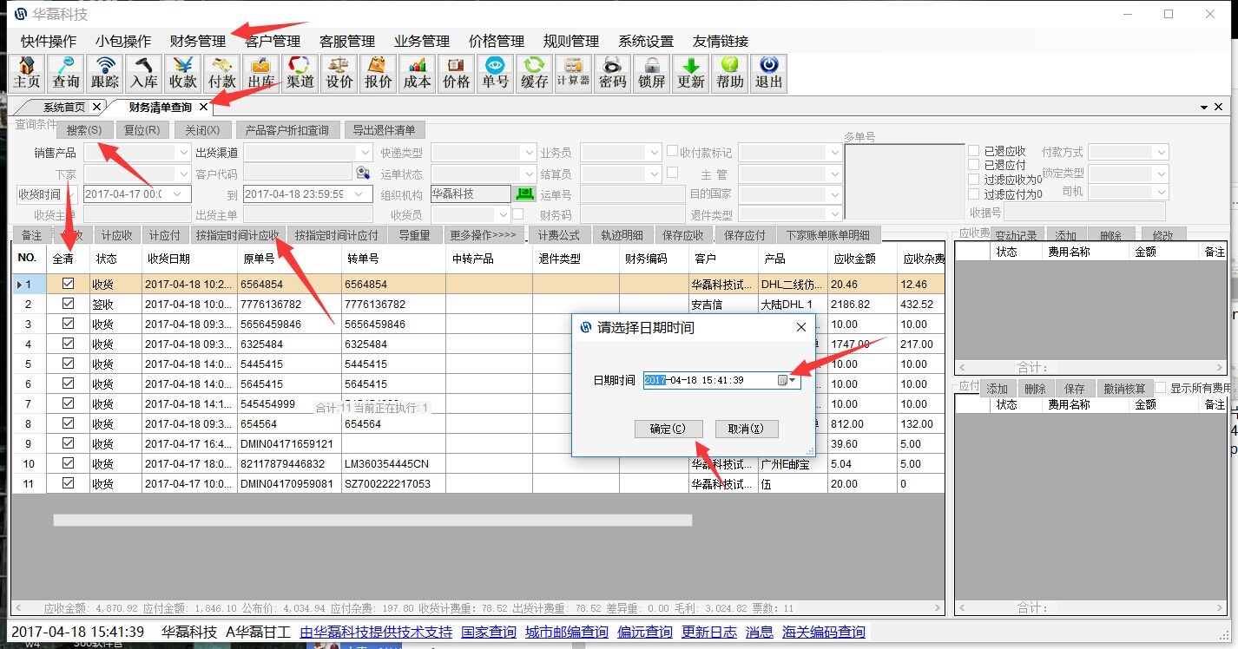Click the 单号 eye icon
The width and height of the screenshot is (1238, 649).
496,73
